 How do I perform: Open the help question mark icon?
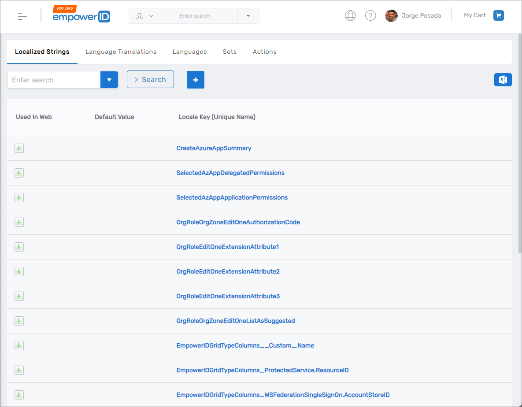click(x=370, y=15)
